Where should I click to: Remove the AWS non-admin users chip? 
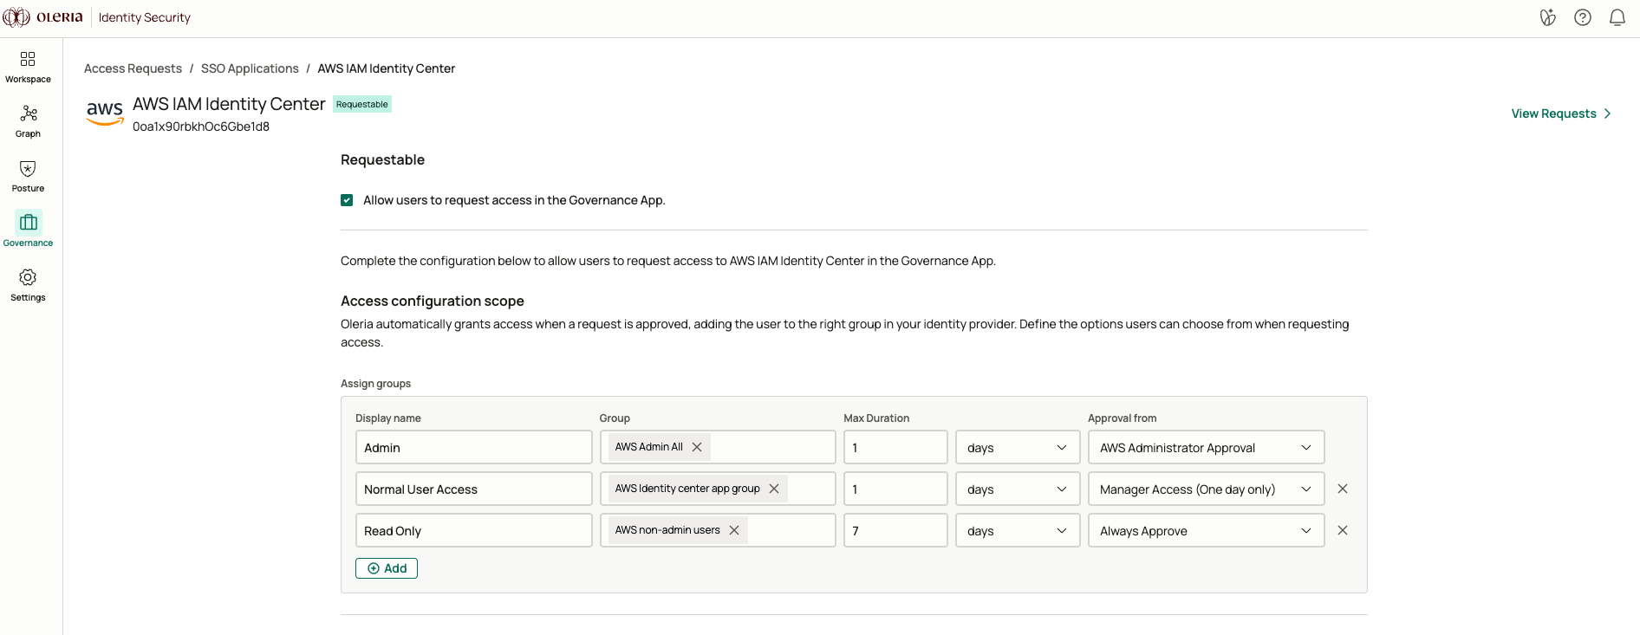coord(734,530)
